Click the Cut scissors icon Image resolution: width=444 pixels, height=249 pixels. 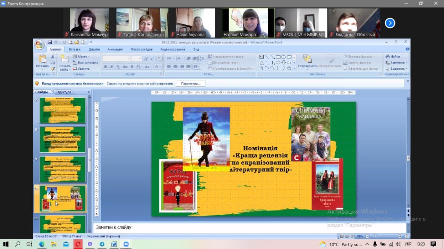53,56
